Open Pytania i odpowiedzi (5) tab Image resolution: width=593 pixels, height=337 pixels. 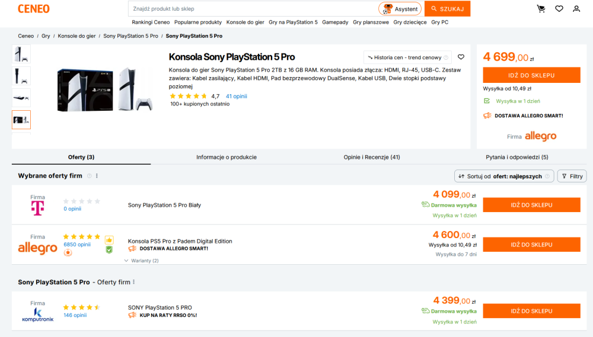[517, 157]
